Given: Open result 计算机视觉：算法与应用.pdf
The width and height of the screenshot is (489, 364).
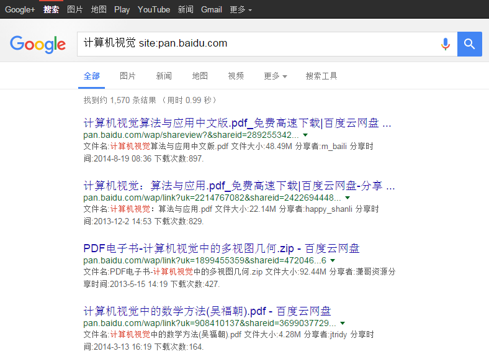Looking at the screenshot, I should [239, 186].
